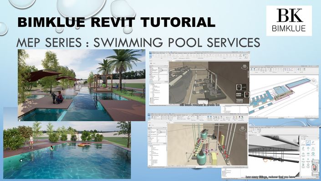Click the bottom Escape key overlay in the pipe view
Screen dimensions: 321x181
315,174
